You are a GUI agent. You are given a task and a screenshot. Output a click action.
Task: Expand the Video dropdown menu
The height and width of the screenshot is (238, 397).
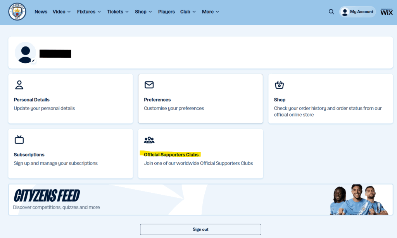click(62, 12)
